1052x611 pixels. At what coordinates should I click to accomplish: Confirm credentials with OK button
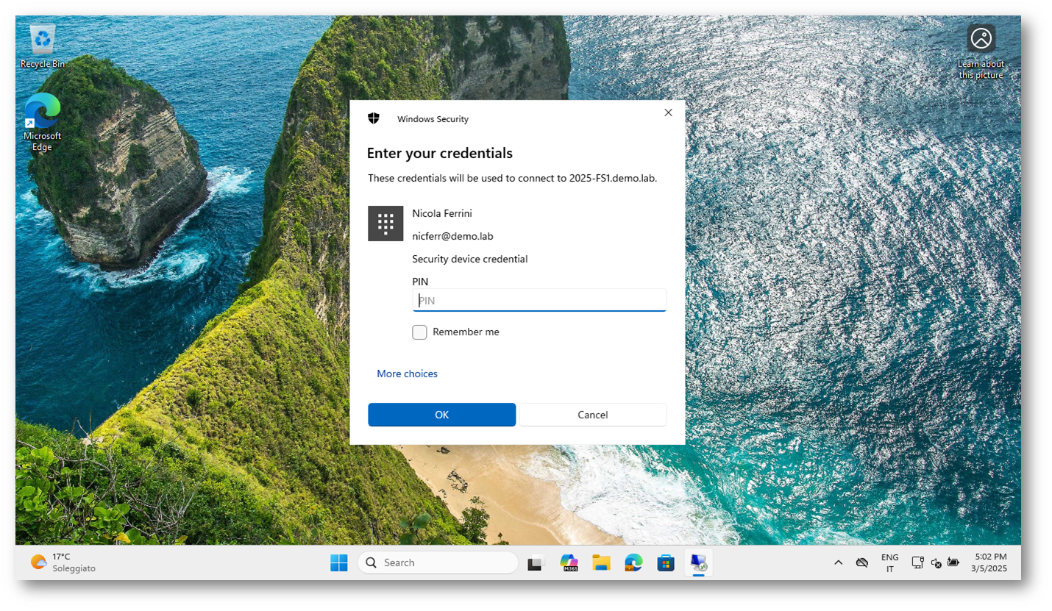[x=441, y=415]
